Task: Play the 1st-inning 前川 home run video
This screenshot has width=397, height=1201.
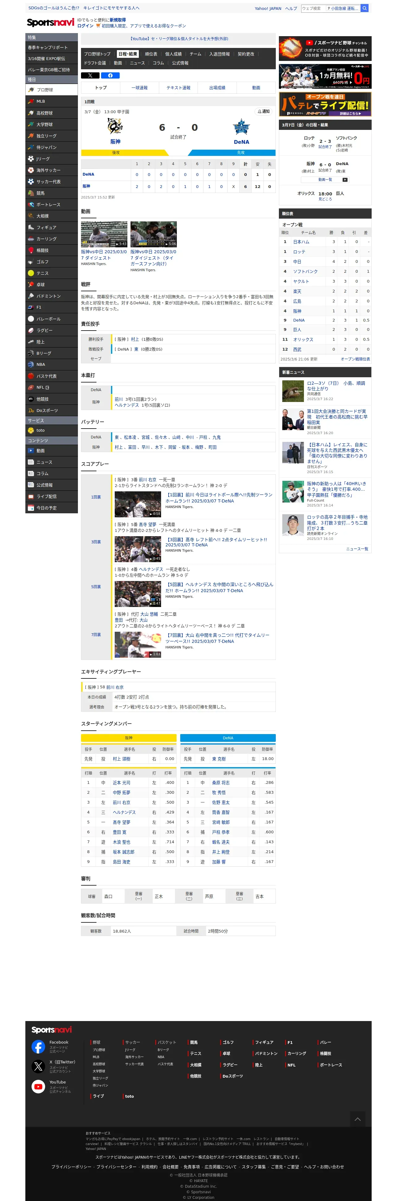Action: tap(138, 504)
